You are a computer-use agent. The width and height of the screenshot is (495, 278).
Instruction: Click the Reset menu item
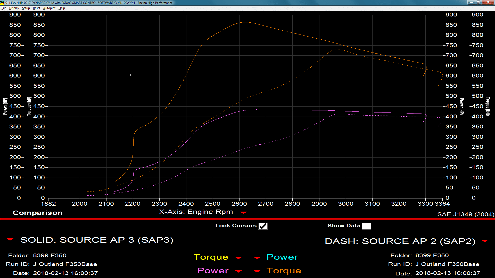tap(36, 8)
